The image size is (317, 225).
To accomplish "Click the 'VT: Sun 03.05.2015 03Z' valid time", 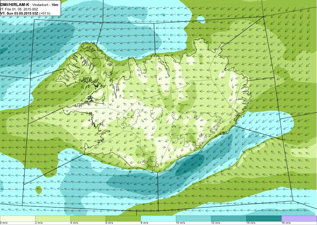I will coord(19,13).
